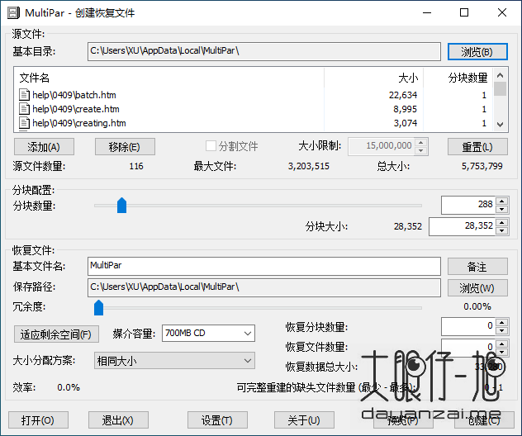Select the row help\0409\creating.htm
The width and height of the screenshot is (522, 436).
click(x=254, y=123)
